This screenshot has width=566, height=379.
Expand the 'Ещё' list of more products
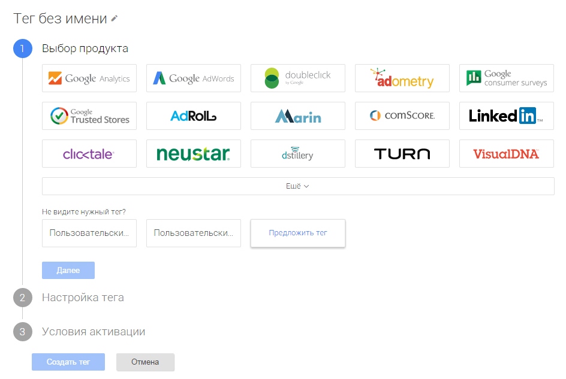(298, 186)
